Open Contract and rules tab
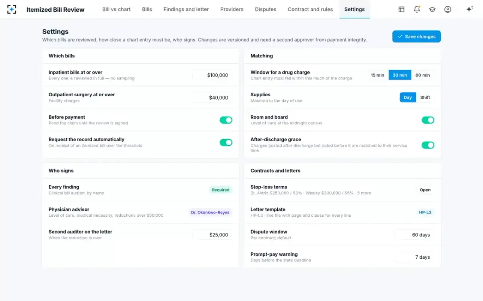Image resolution: width=483 pixels, height=301 pixels. click(x=310, y=9)
